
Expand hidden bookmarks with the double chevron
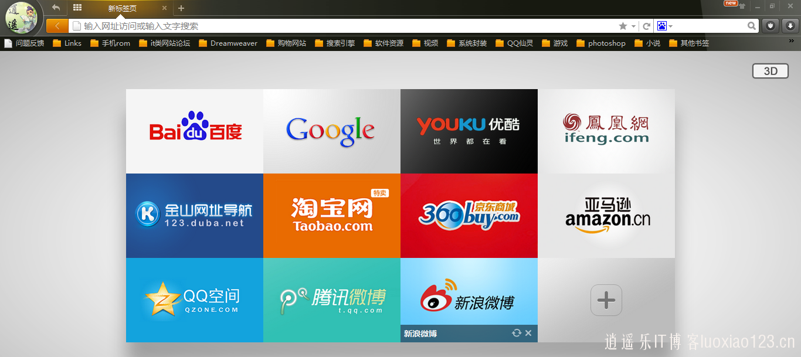pyautogui.click(x=792, y=40)
